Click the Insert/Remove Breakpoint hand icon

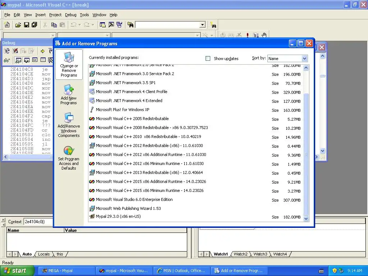click(264, 35)
